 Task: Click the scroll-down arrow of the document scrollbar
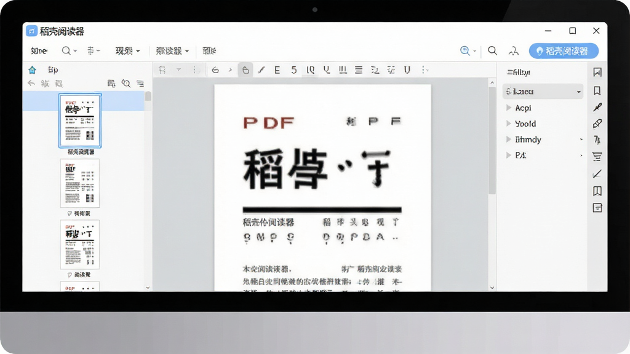tap(492, 288)
